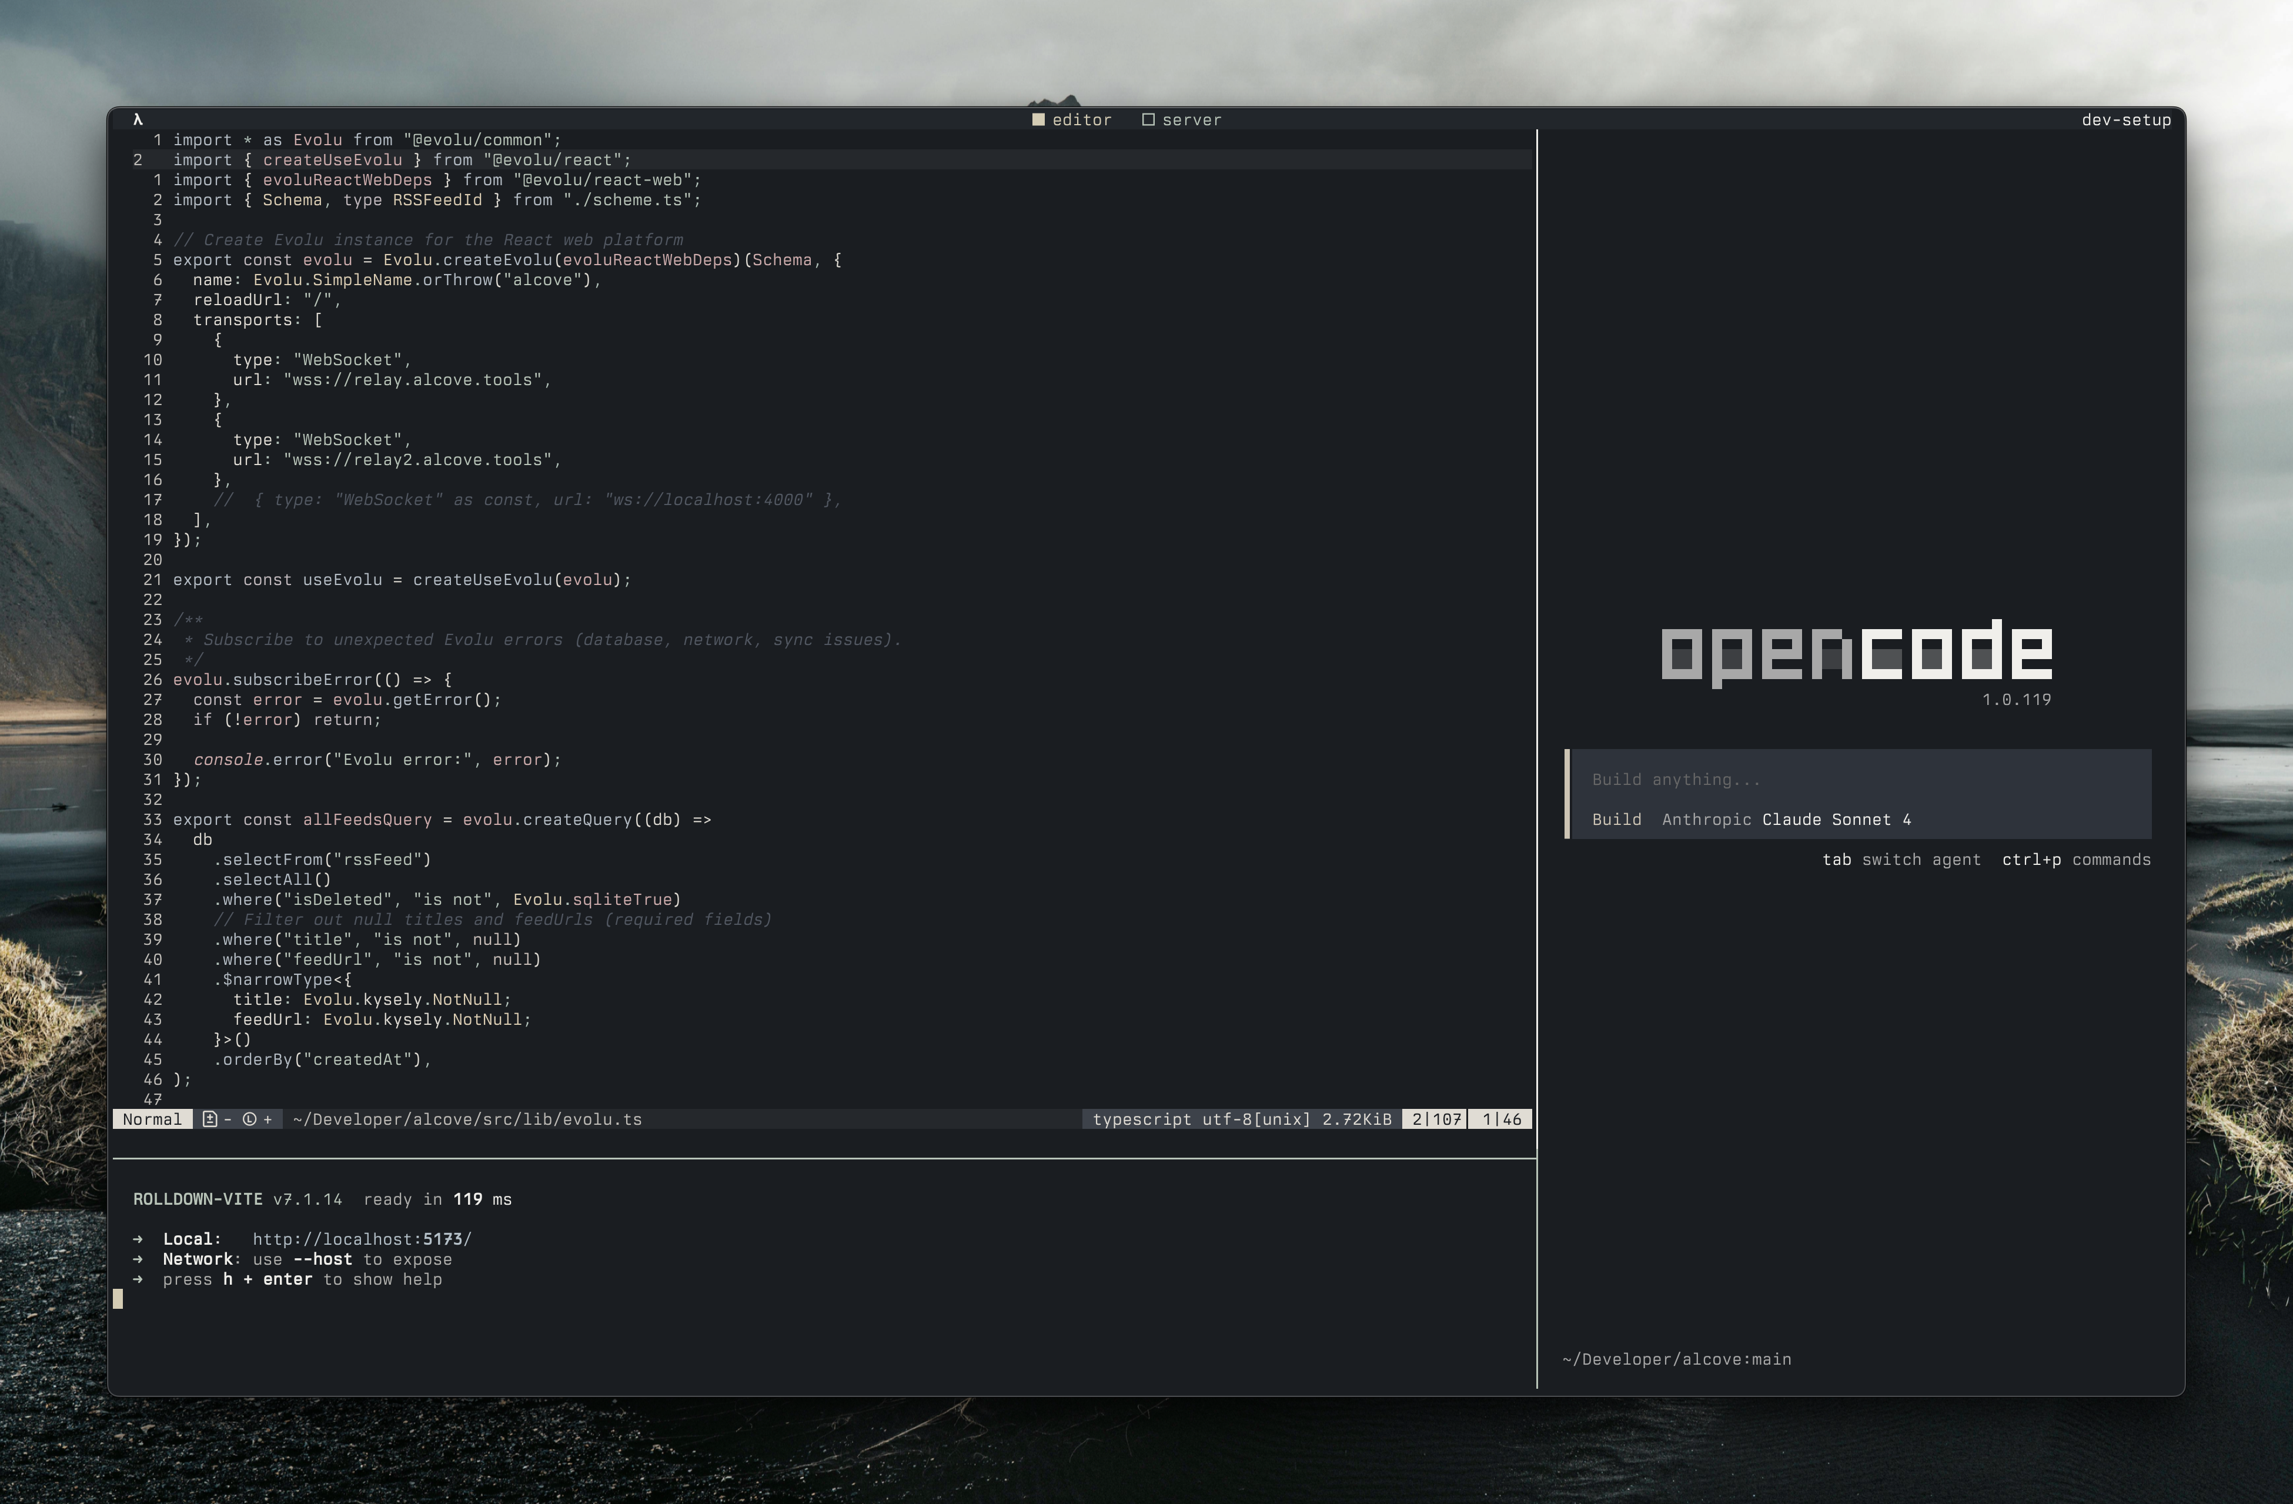Click the isDeleted where clause line

coord(447,900)
